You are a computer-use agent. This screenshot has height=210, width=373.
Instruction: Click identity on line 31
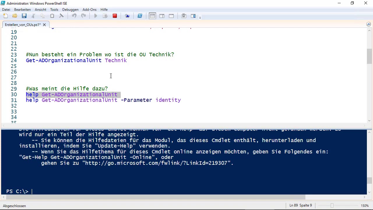(x=168, y=100)
